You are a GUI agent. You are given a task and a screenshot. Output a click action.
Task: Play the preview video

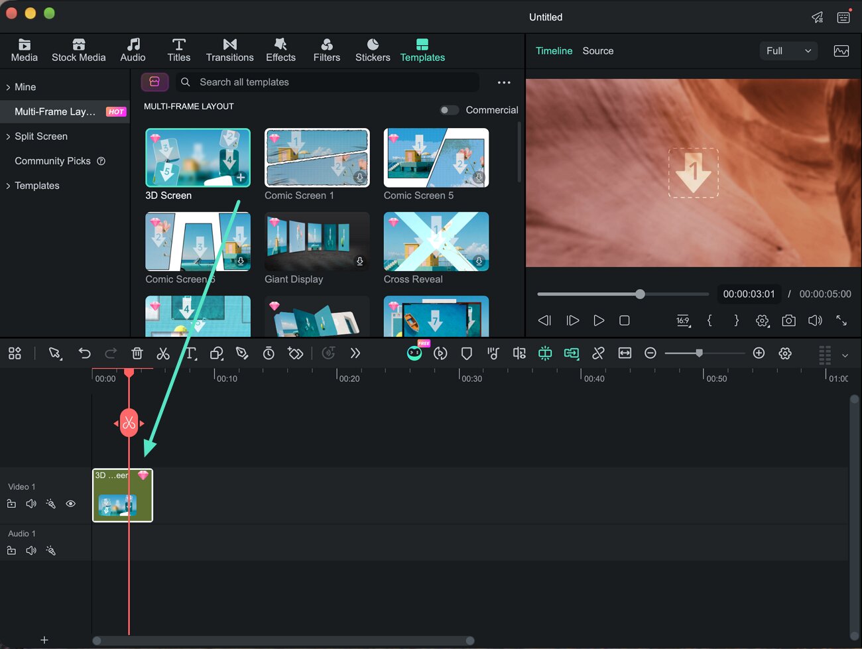coord(599,320)
